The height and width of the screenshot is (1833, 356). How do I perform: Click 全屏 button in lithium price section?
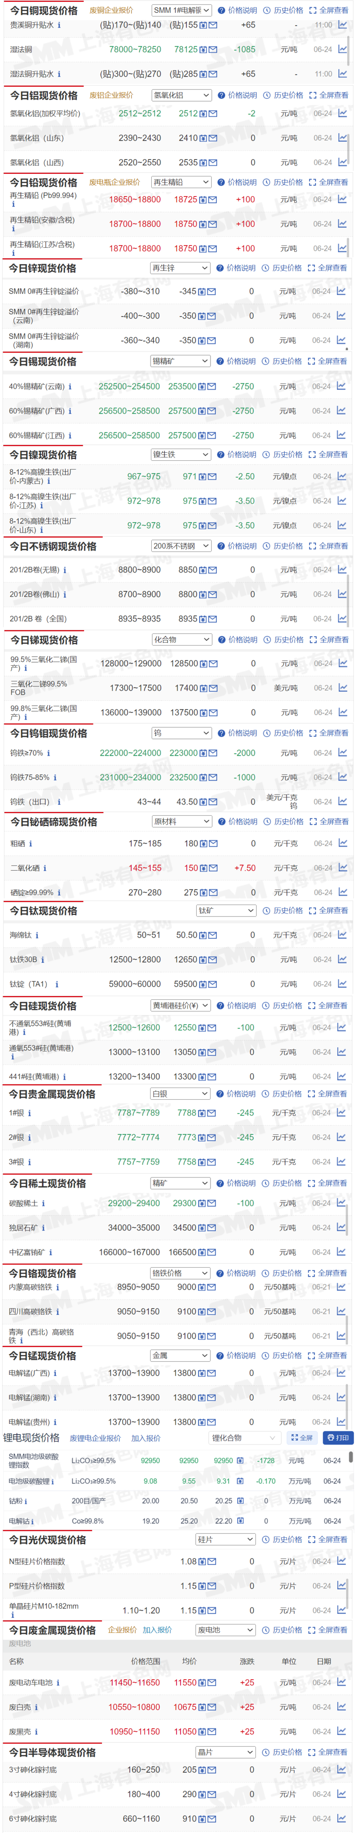pyautogui.click(x=301, y=1438)
